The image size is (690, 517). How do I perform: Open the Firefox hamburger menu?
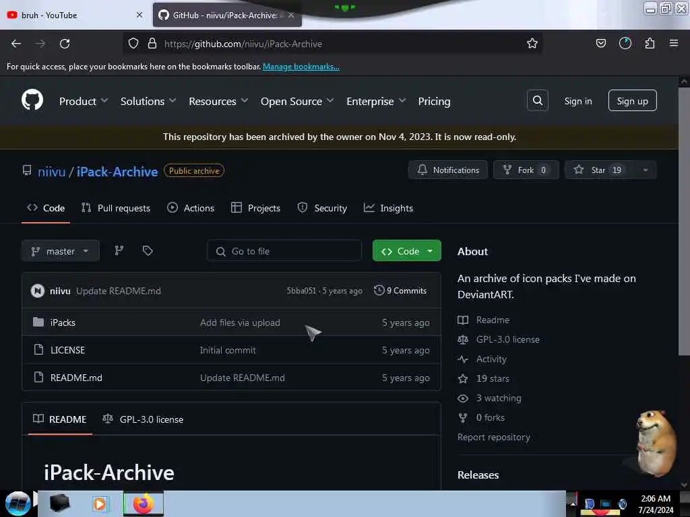(673, 43)
